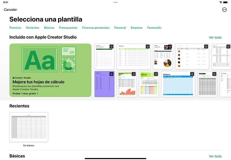Tap the premium badge on Reading Log template
This screenshot has width=231, height=160.
(x=192, y=74)
